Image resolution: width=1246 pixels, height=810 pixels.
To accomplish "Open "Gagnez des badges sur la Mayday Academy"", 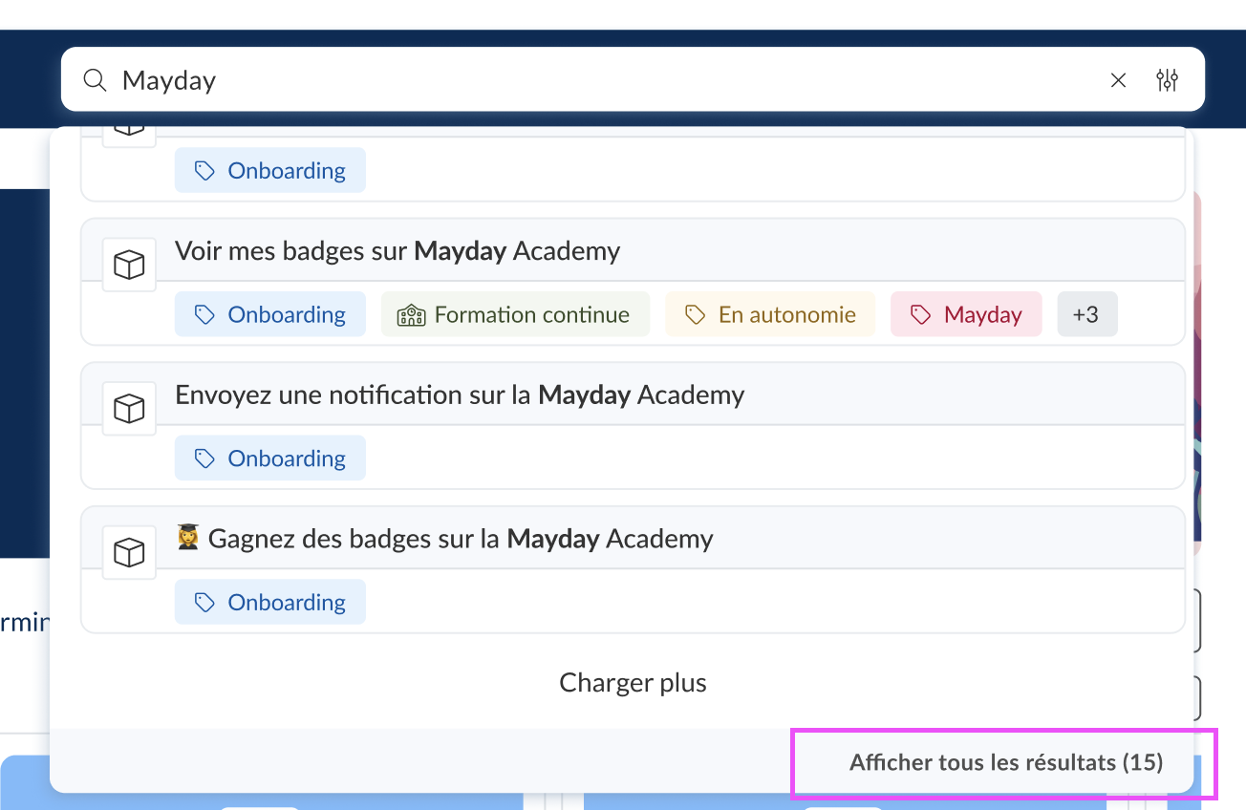I will pos(444,539).
